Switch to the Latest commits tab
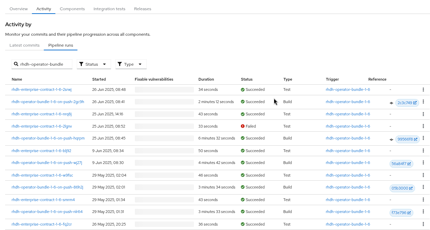430x230 pixels. pyautogui.click(x=24, y=45)
